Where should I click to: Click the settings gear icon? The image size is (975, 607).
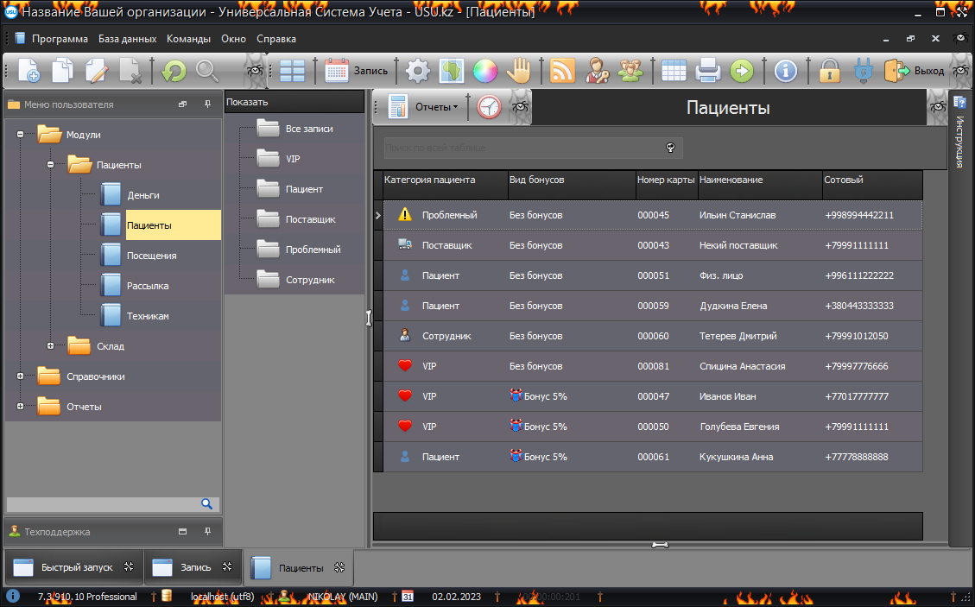418,71
